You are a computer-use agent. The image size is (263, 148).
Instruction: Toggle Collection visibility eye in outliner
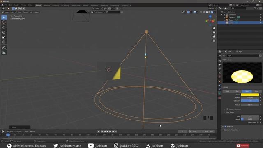tap(261, 15)
